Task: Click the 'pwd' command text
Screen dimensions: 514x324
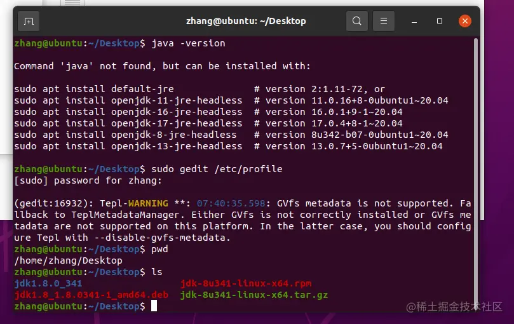Action: [x=159, y=249]
